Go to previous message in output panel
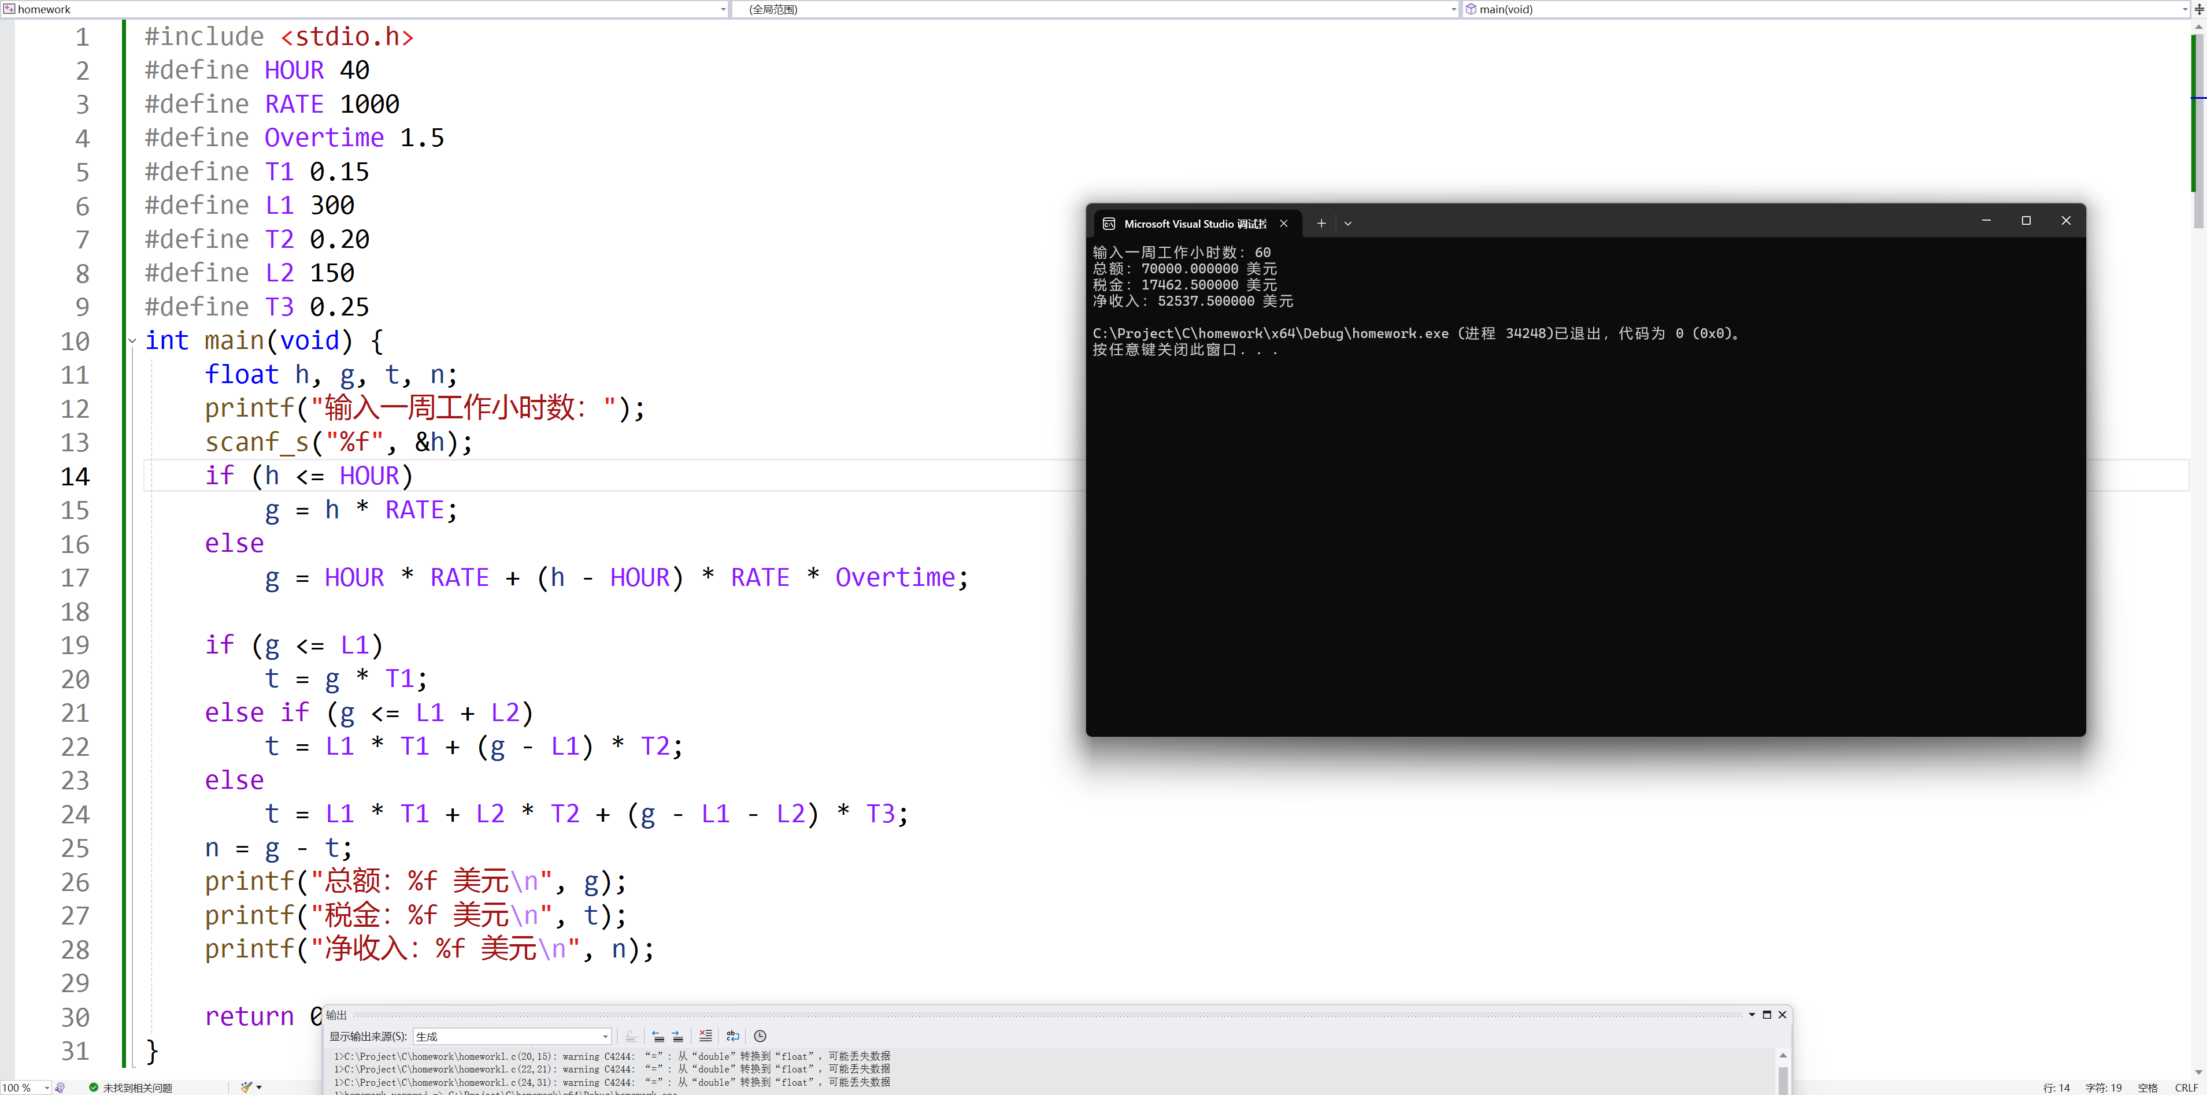 point(658,1036)
